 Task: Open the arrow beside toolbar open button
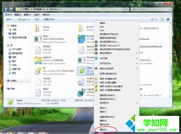tap(29, 19)
